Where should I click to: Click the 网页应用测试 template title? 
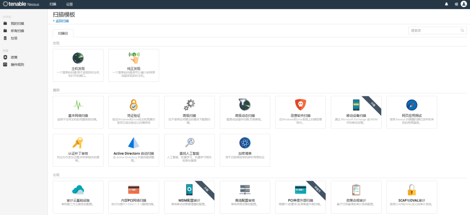point(412,116)
